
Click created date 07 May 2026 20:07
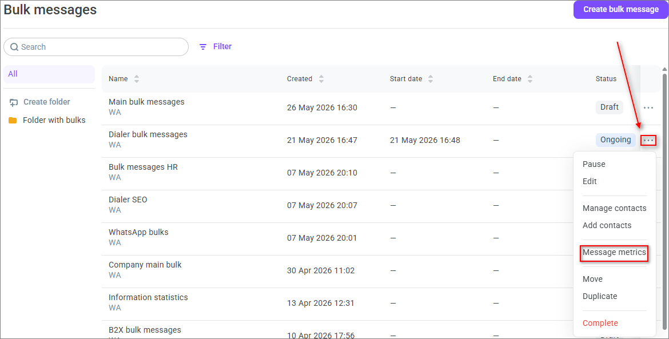(322, 206)
